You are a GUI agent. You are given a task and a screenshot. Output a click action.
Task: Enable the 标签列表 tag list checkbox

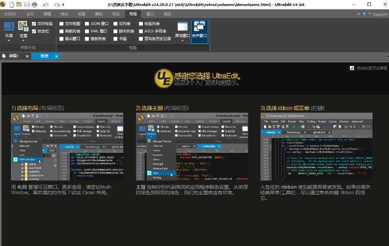(x=141, y=24)
